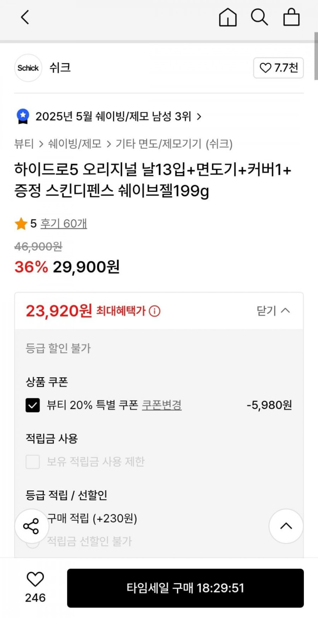Open the 후기 60개 reviews link
The width and height of the screenshot is (318, 618).
[x=64, y=223]
